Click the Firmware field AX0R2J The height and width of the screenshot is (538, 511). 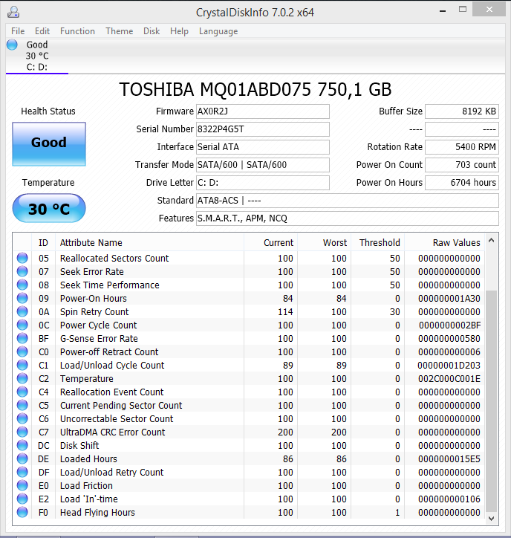point(263,111)
